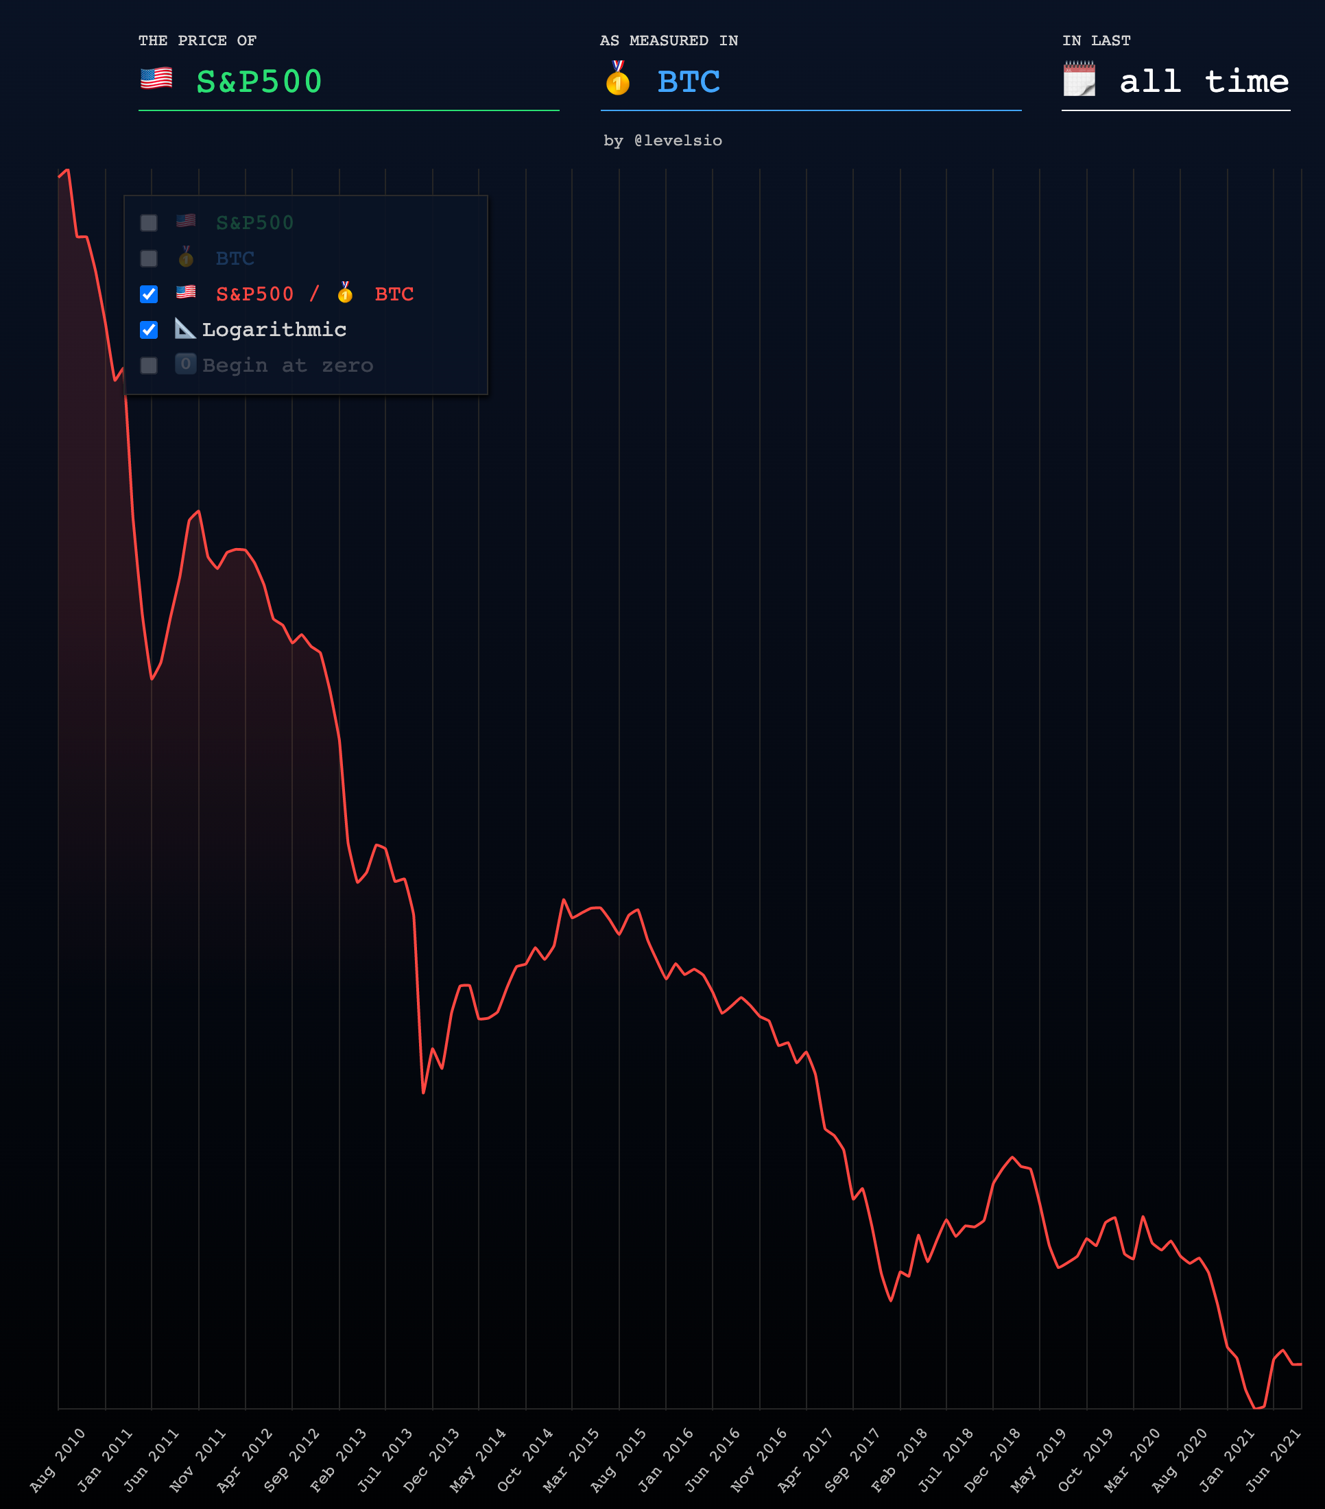Click the zero icon beside Begin at zero
The image size is (1325, 1509).
[185, 364]
